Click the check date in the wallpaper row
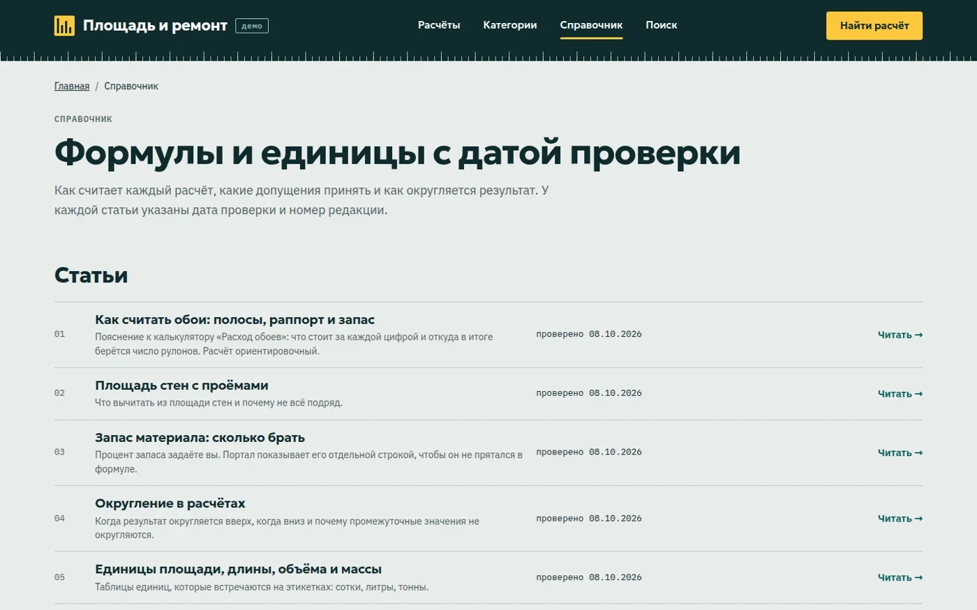Image resolution: width=977 pixels, height=610 pixels. coord(589,335)
